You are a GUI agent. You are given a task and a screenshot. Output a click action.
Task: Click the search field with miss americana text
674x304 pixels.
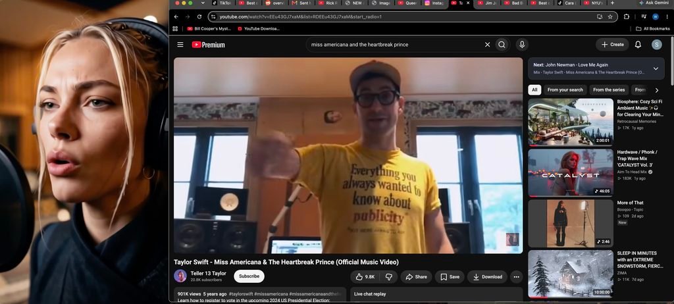[x=396, y=45]
